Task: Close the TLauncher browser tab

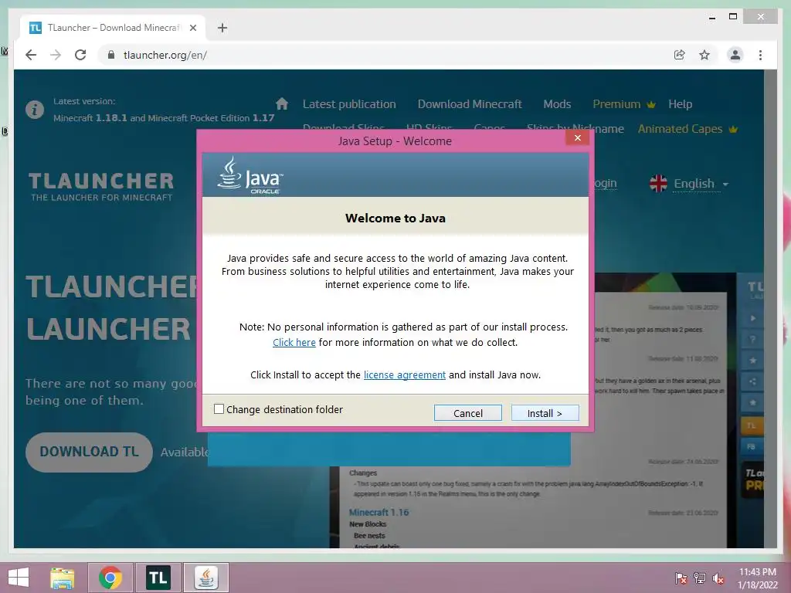Action: tap(192, 28)
